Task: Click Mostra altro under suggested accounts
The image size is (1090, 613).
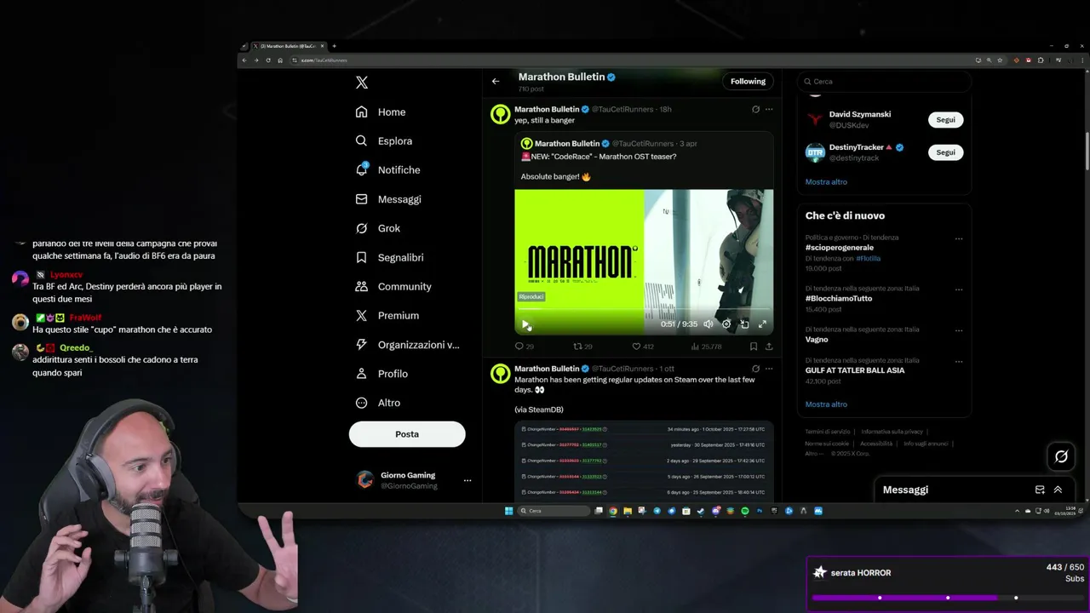Action: click(x=826, y=182)
